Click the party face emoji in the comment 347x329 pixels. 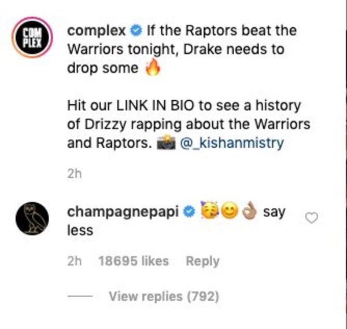pyautogui.click(x=209, y=210)
